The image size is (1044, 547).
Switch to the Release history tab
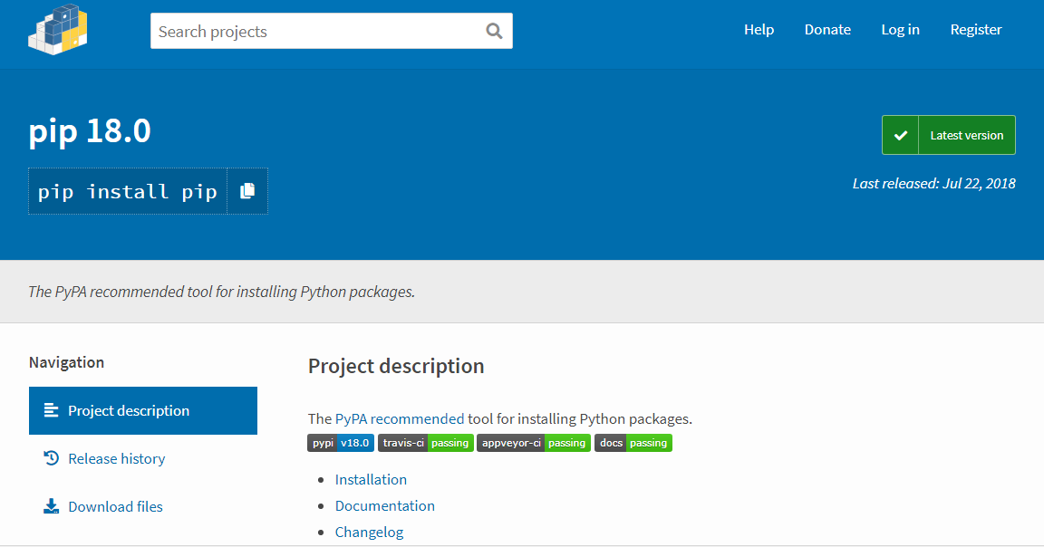[x=116, y=458]
